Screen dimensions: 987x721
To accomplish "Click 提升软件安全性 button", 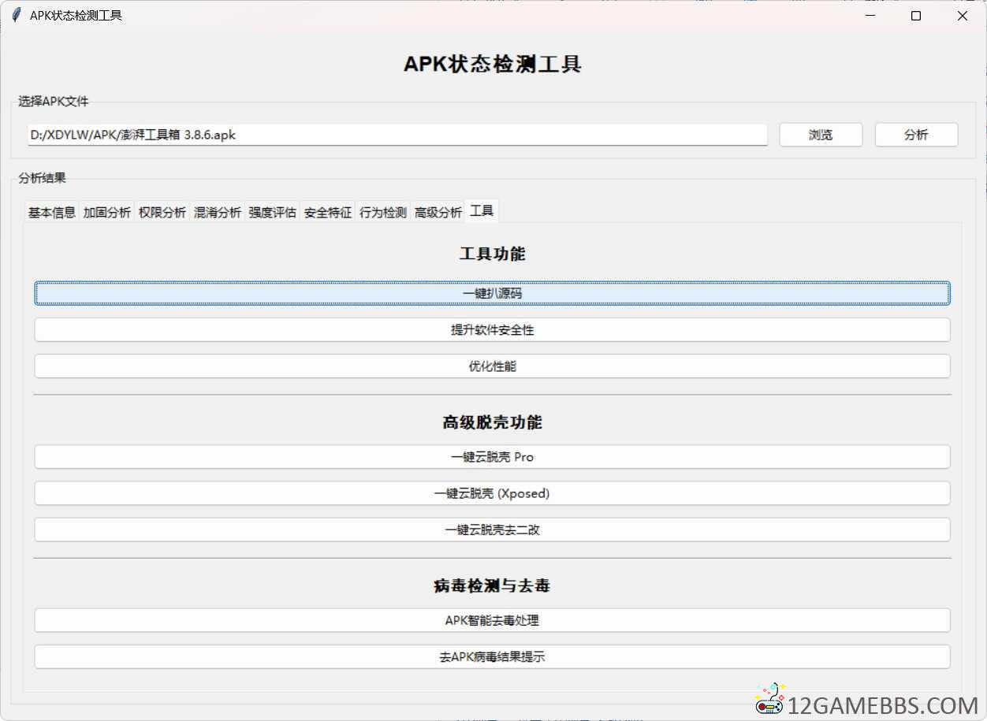I will point(492,329).
